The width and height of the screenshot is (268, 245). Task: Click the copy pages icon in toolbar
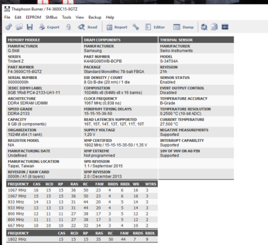(x=214, y=27)
